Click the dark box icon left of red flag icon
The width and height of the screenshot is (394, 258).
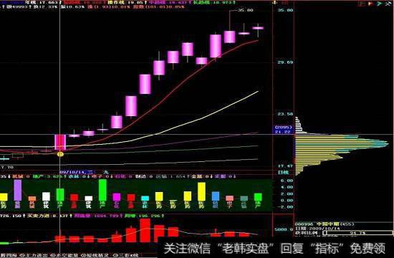click(362, 4)
